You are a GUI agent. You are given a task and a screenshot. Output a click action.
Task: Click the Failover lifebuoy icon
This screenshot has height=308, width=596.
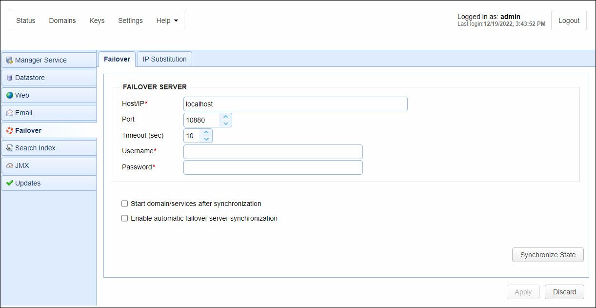tap(10, 130)
